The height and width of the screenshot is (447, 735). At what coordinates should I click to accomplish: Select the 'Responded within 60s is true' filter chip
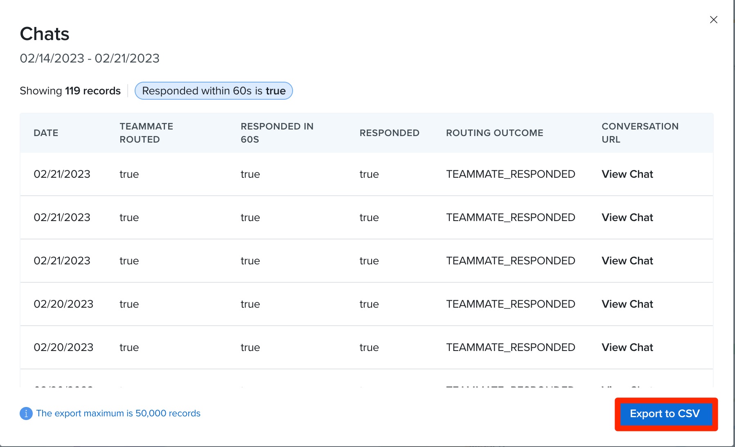coord(214,91)
